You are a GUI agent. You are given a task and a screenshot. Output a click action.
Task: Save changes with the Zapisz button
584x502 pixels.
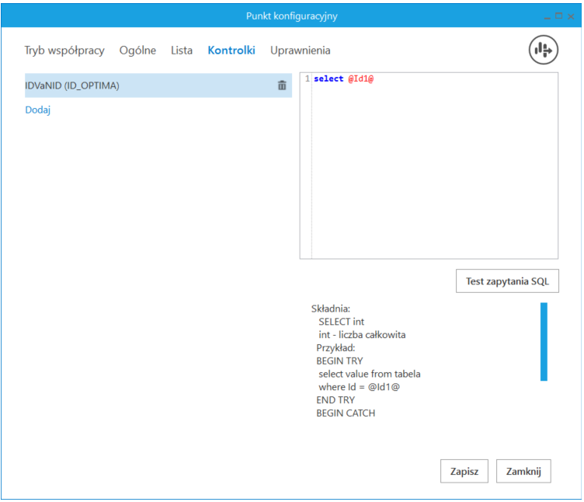pyautogui.click(x=464, y=471)
